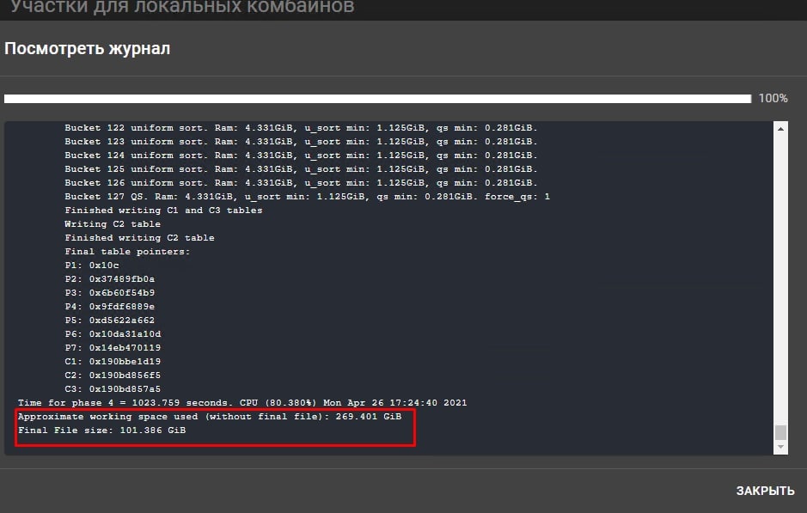Click the 'Approximate working space used' line

(210, 416)
